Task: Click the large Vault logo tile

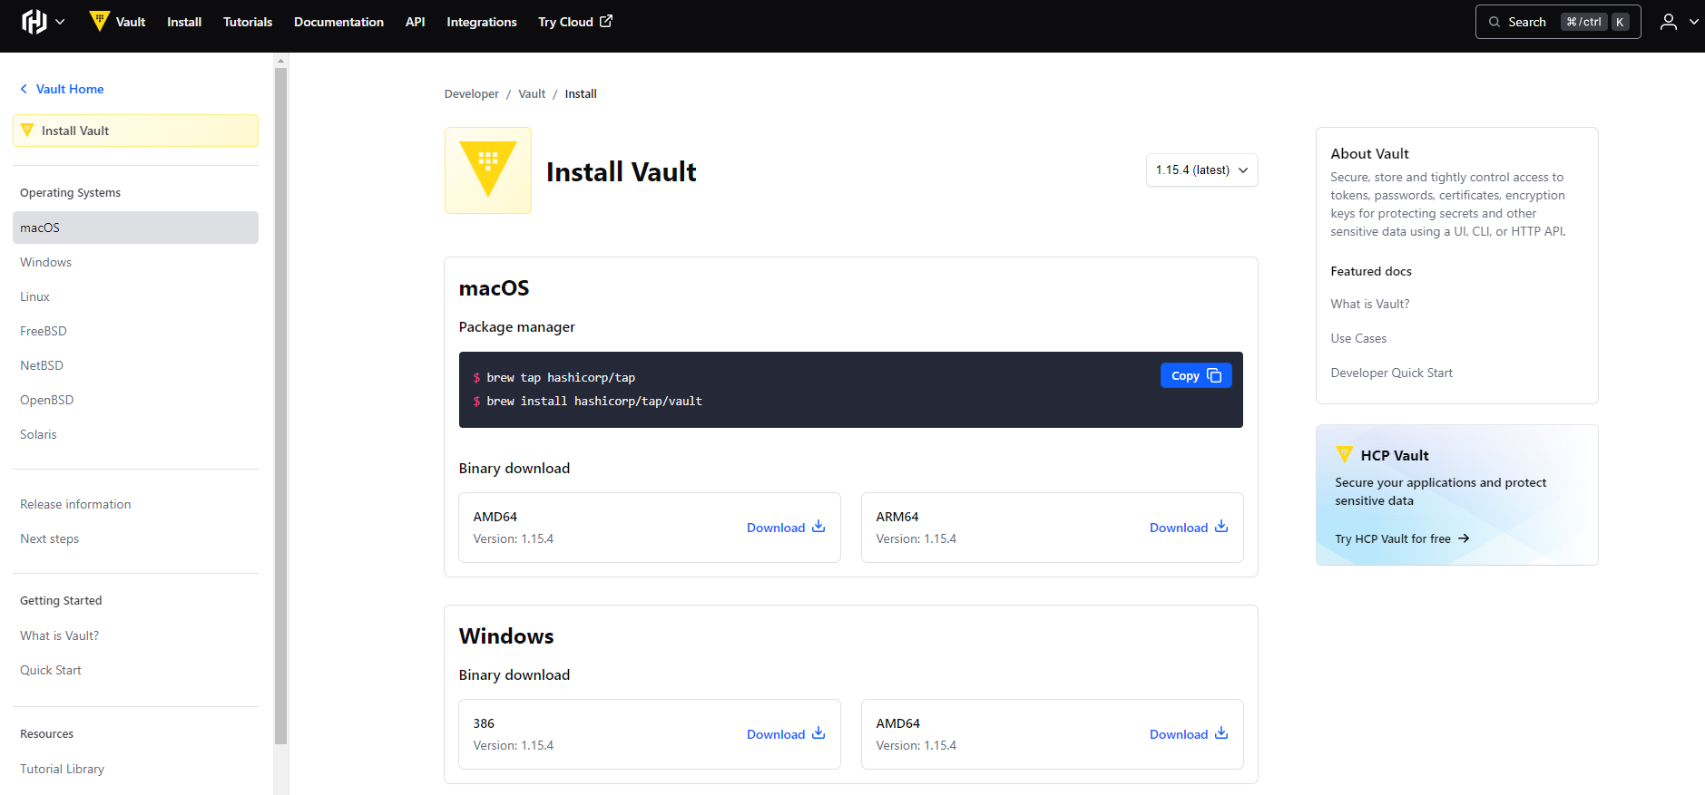Action: click(488, 170)
